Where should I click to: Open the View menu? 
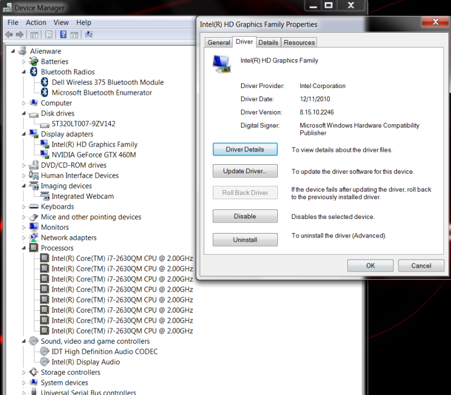(x=61, y=23)
